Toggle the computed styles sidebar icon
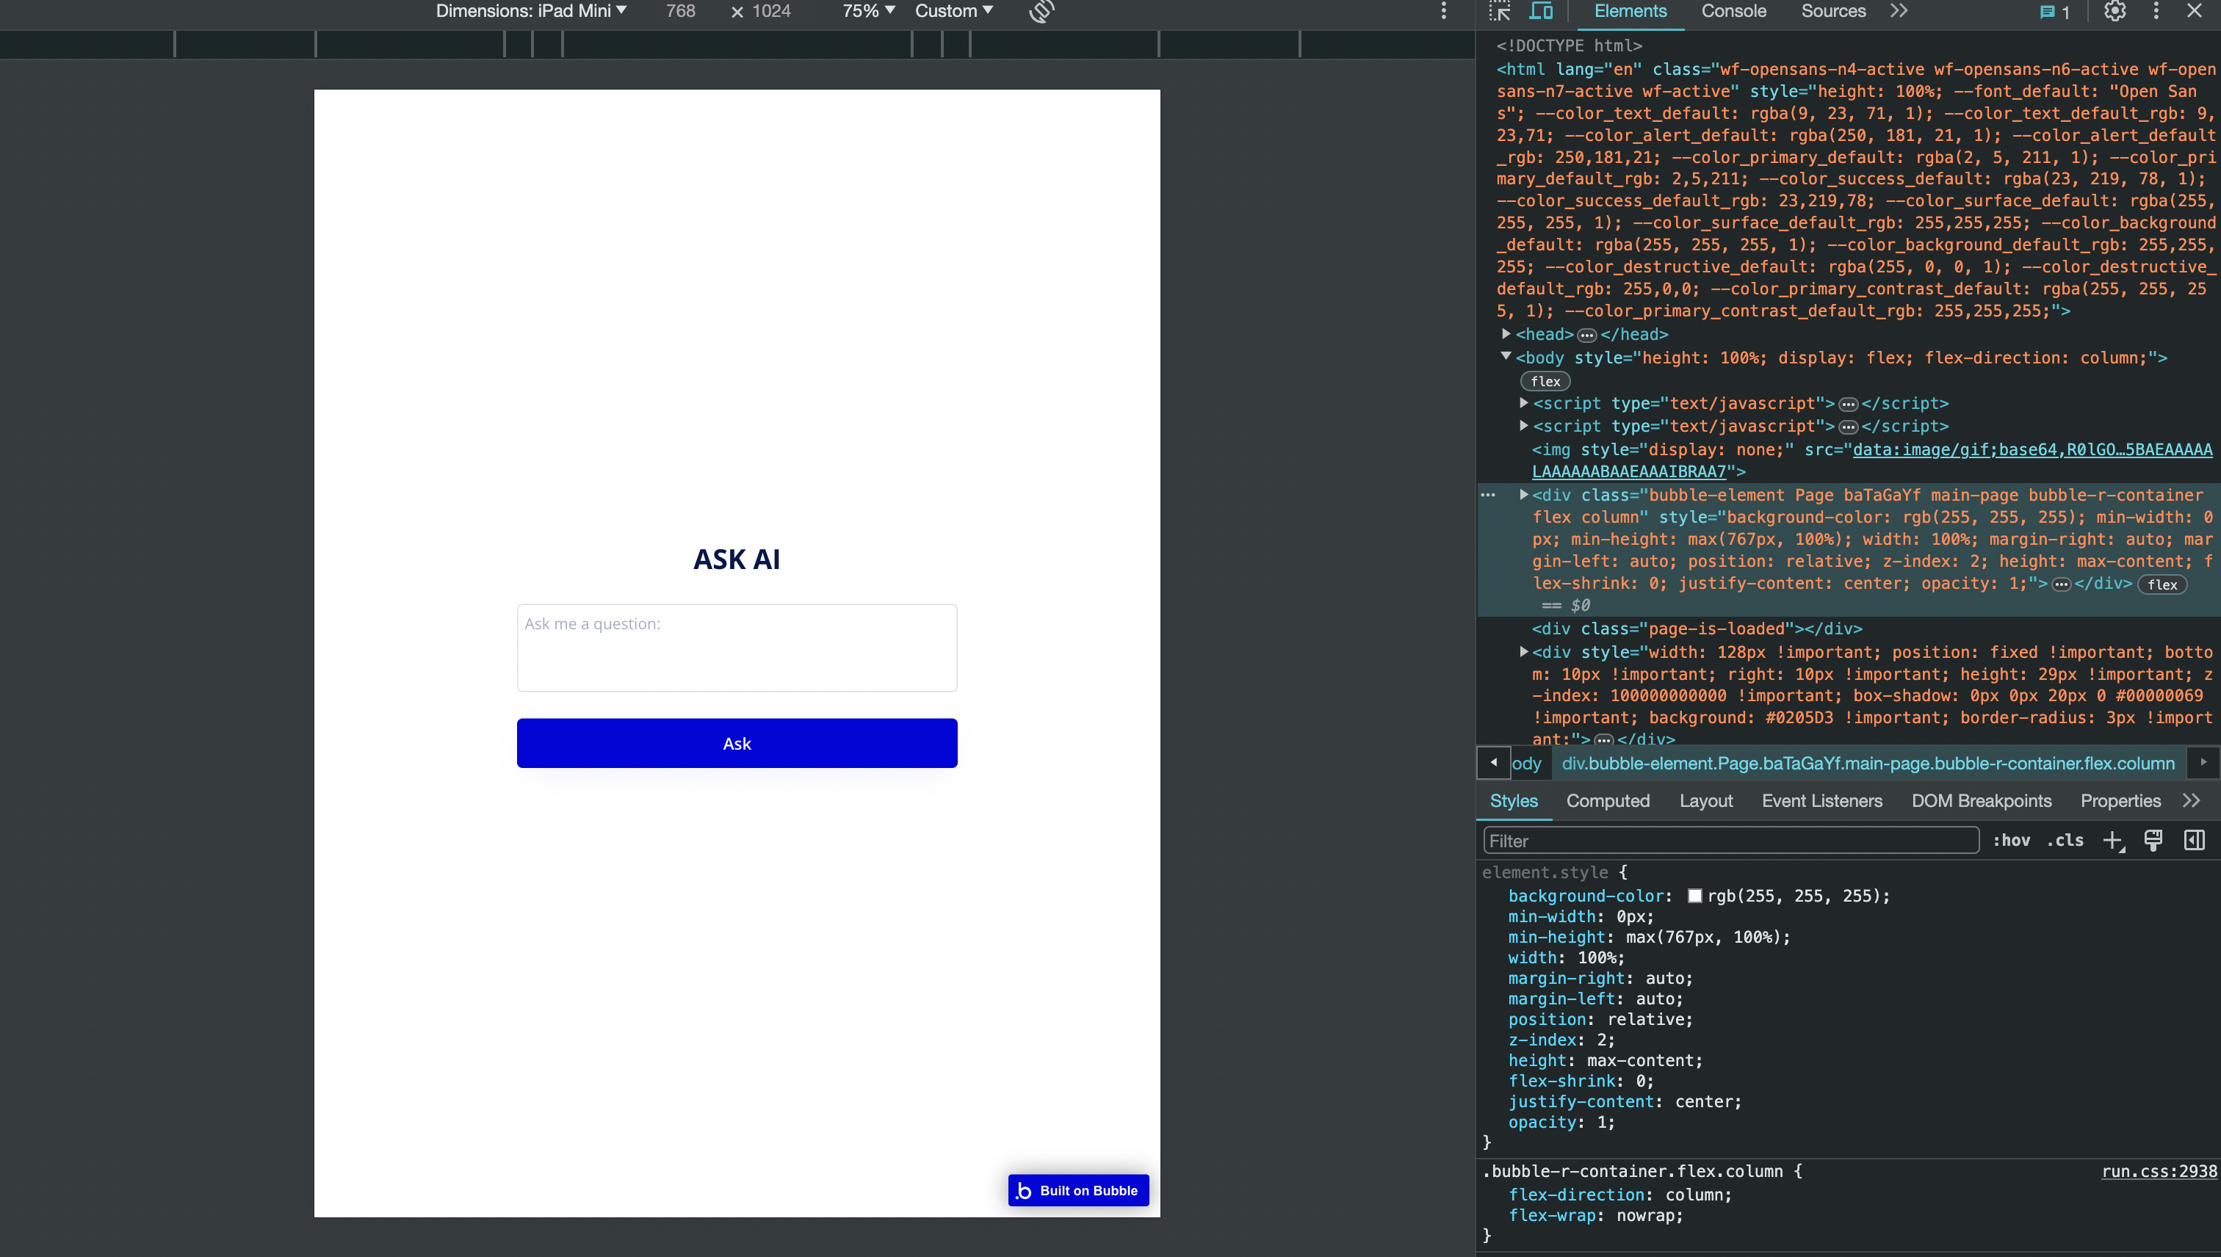This screenshot has width=2221, height=1257. pyautogui.click(x=2195, y=840)
